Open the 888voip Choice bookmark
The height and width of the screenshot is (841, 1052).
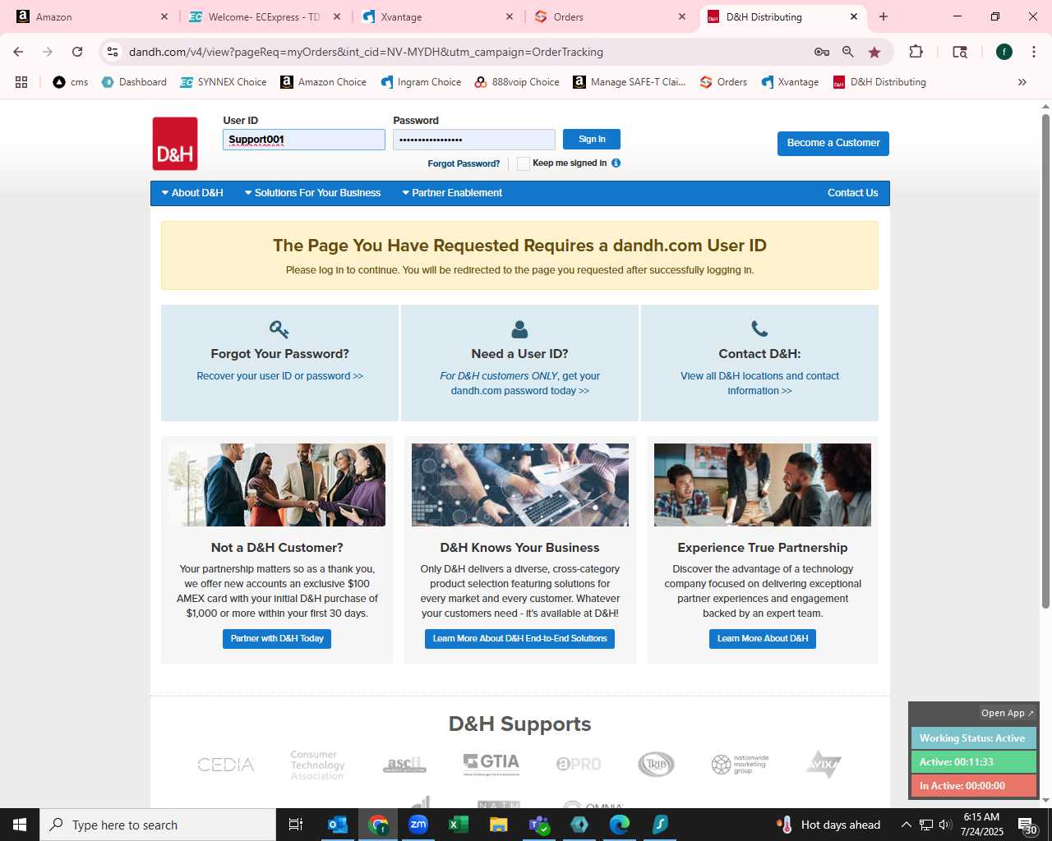point(516,82)
